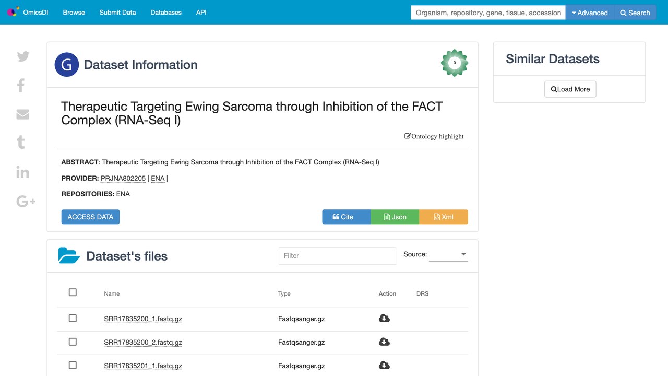Viewport: 668px width, 376px height.
Task: Open the Browse menu
Action: pyautogui.click(x=74, y=13)
